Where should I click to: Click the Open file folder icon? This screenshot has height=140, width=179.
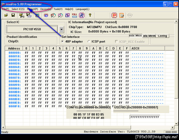point(6,15)
